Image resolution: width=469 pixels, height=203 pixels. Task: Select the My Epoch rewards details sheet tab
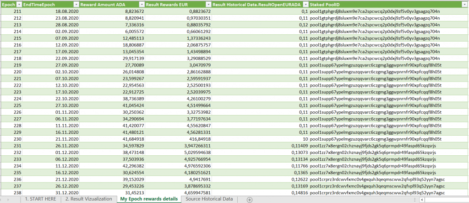click(x=149, y=199)
